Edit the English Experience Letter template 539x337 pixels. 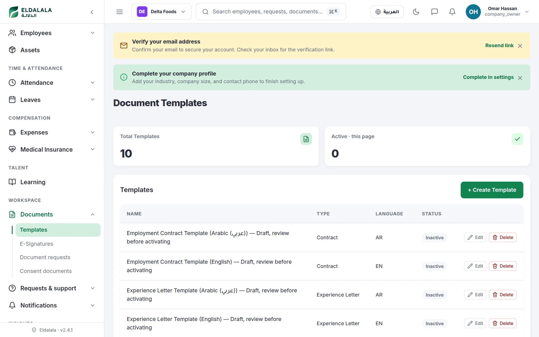point(475,323)
